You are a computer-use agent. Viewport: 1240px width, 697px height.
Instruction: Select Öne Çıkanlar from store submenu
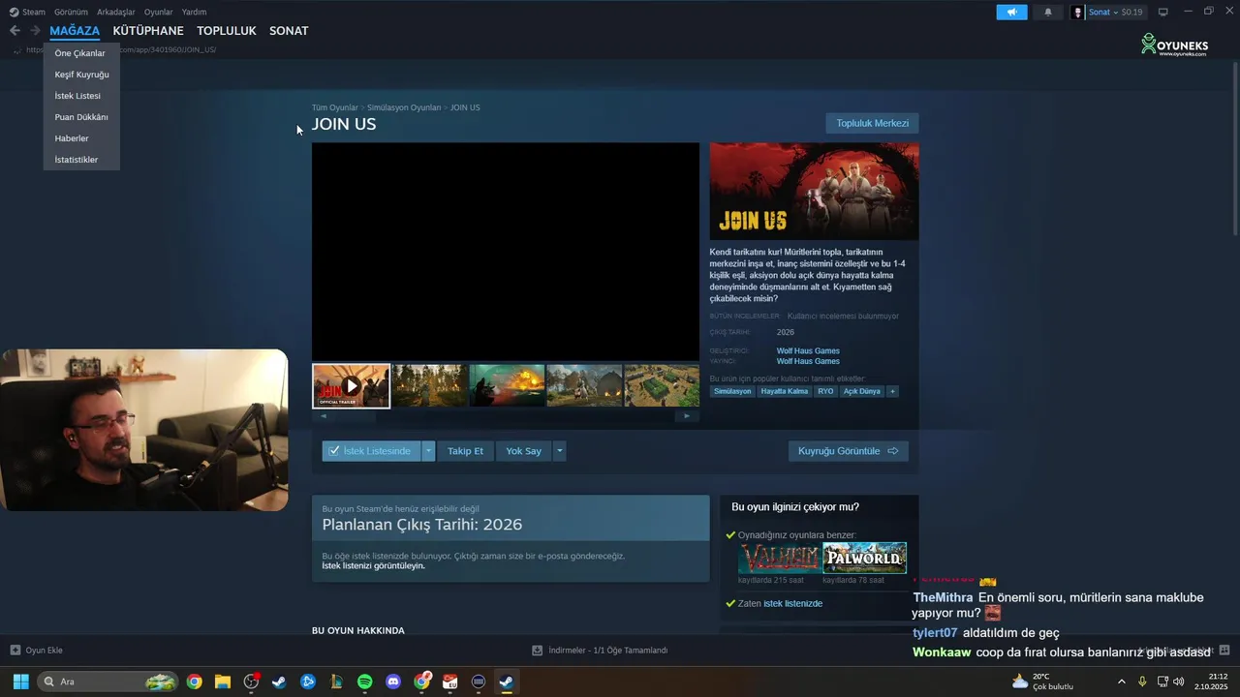80,53
